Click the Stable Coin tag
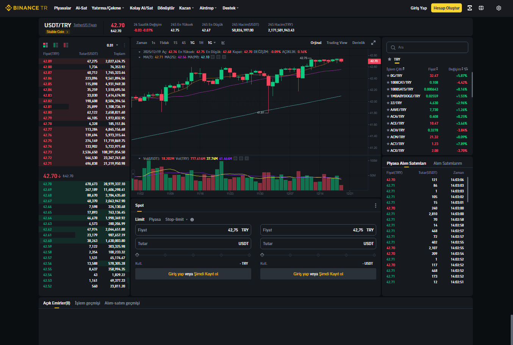513x345 pixels. pyautogui.click(x=58, y=32)
